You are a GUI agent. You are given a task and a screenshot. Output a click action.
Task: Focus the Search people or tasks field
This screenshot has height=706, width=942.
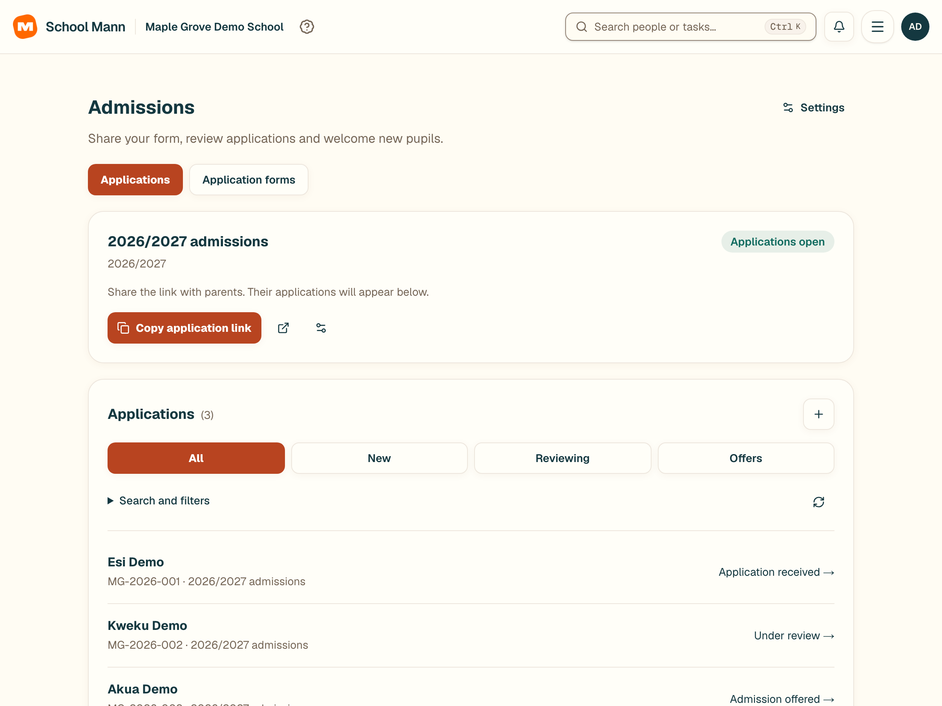tap(690, 27)
